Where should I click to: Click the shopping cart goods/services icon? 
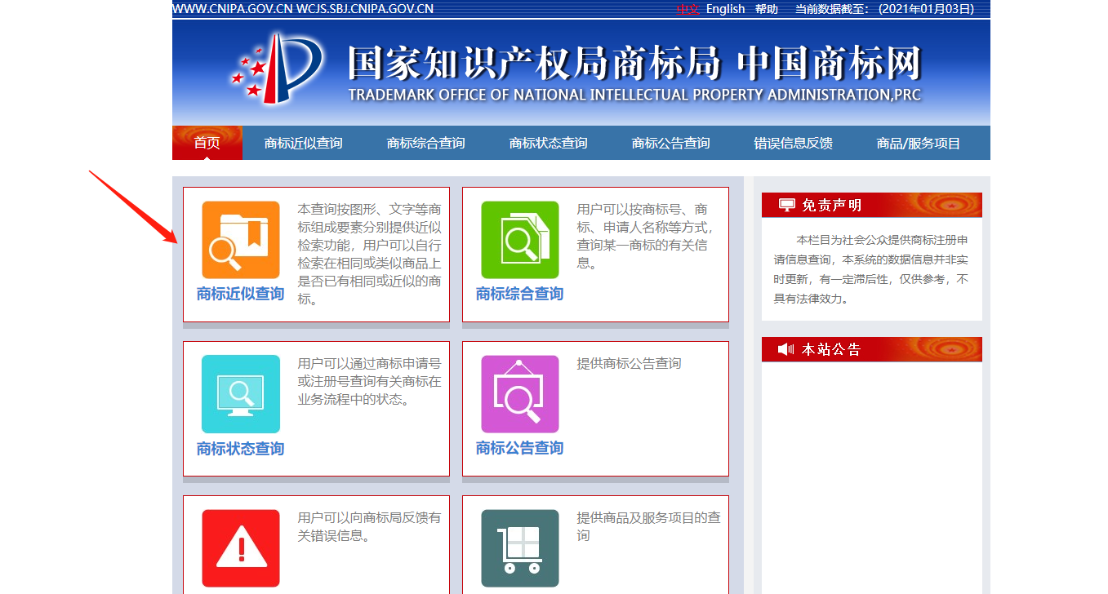(x=519, y=547)
